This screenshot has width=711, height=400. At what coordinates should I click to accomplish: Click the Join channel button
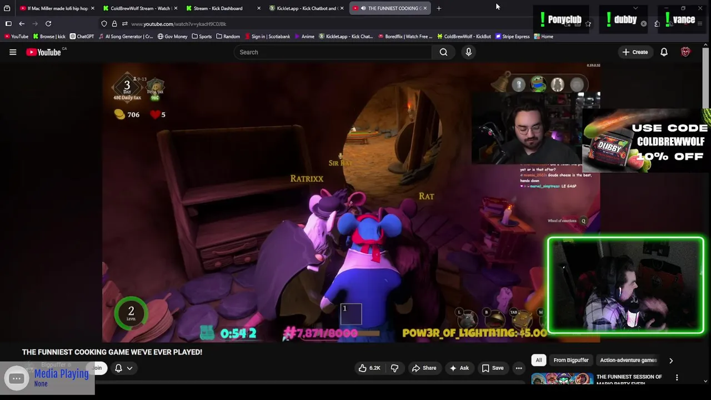(98, 368)
